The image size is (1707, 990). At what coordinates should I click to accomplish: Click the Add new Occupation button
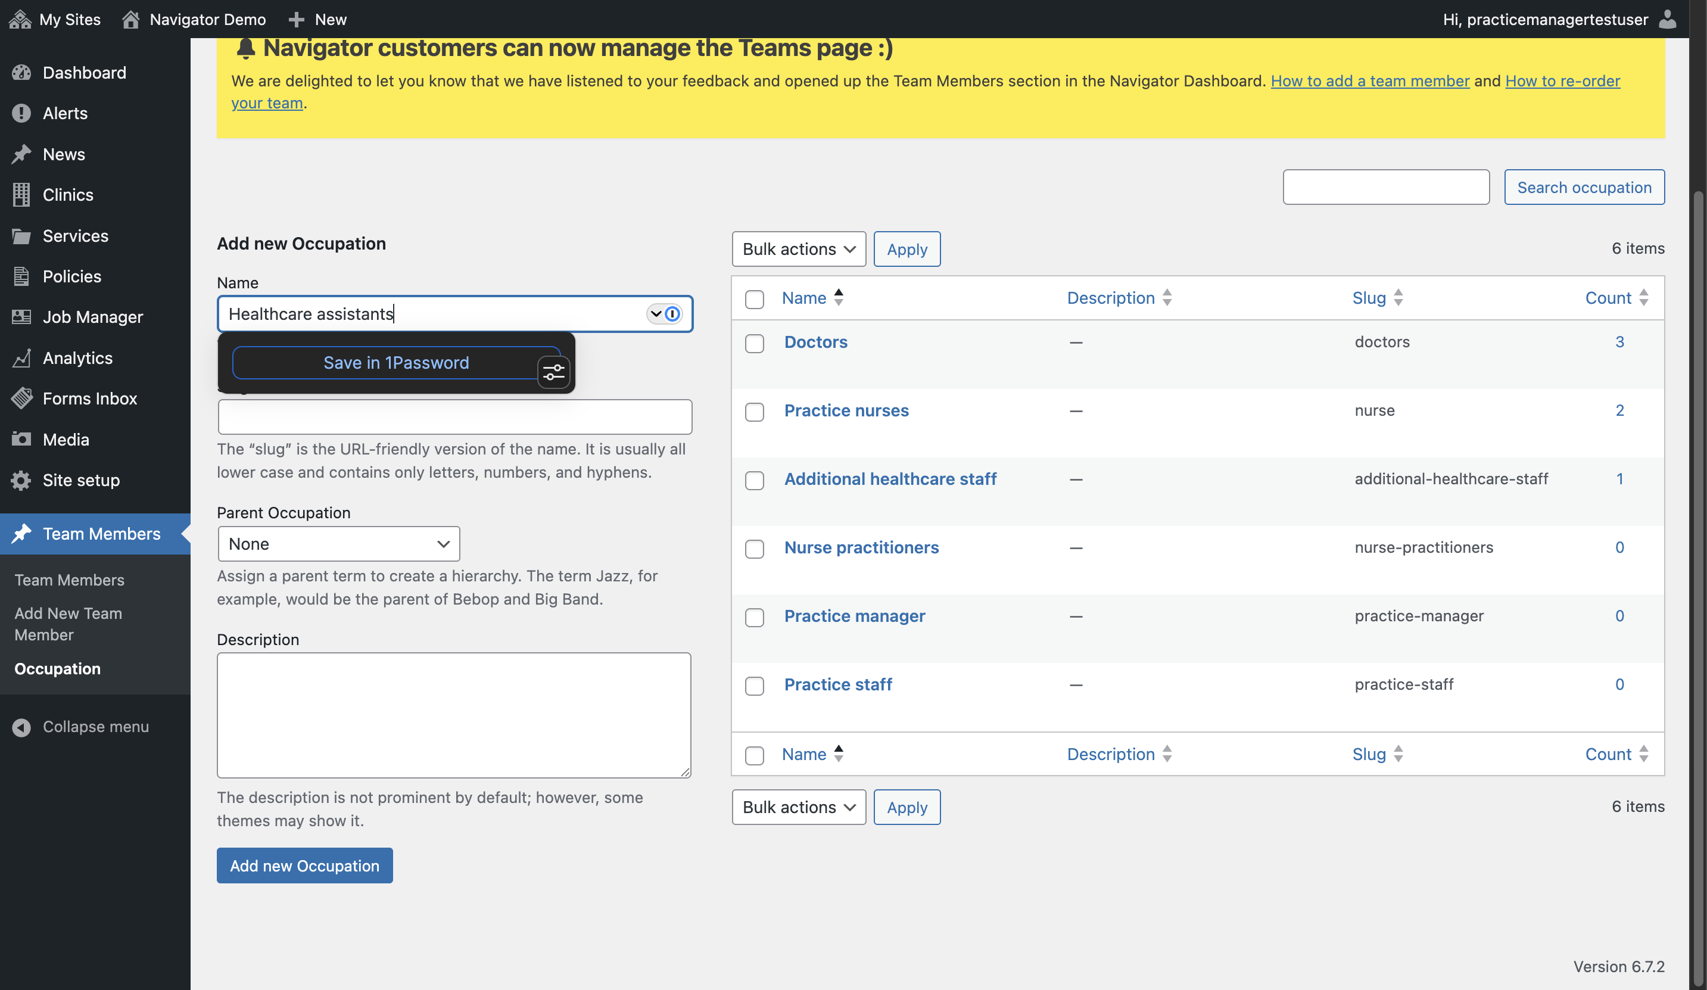[x=305, y=866]
